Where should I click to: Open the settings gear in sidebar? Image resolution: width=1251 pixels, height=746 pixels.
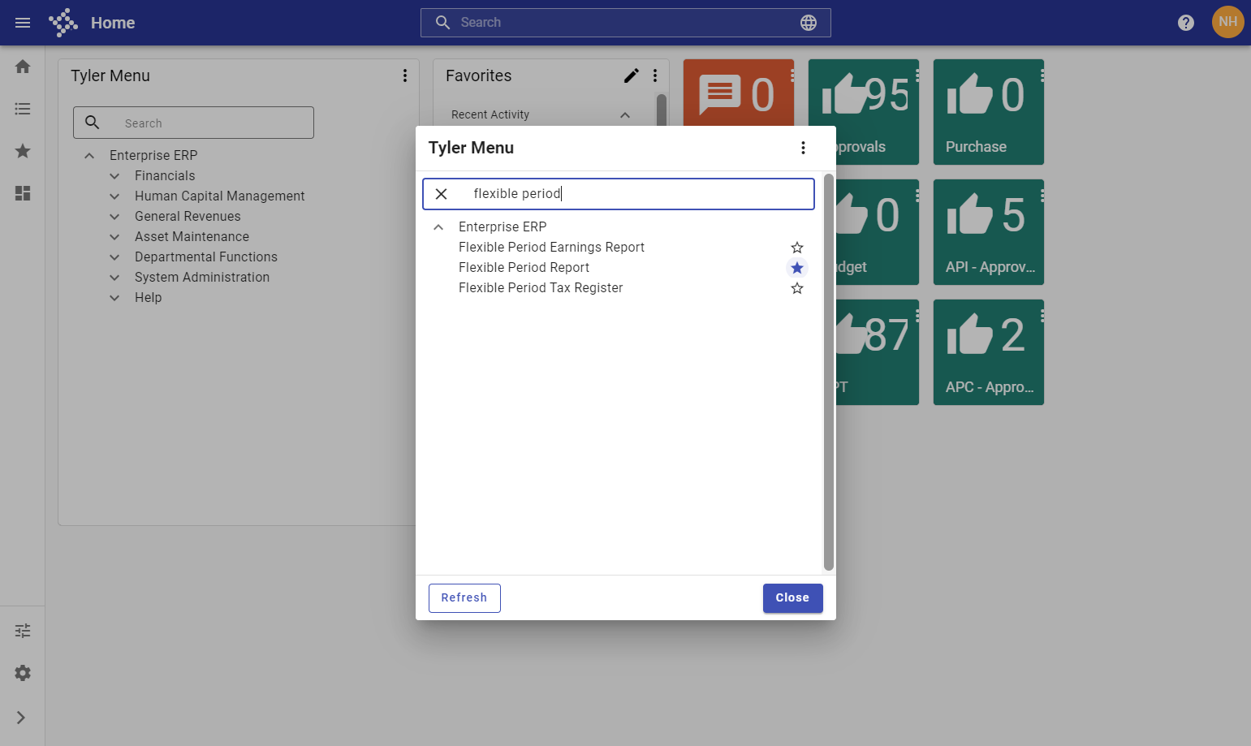tap(23, 673)
